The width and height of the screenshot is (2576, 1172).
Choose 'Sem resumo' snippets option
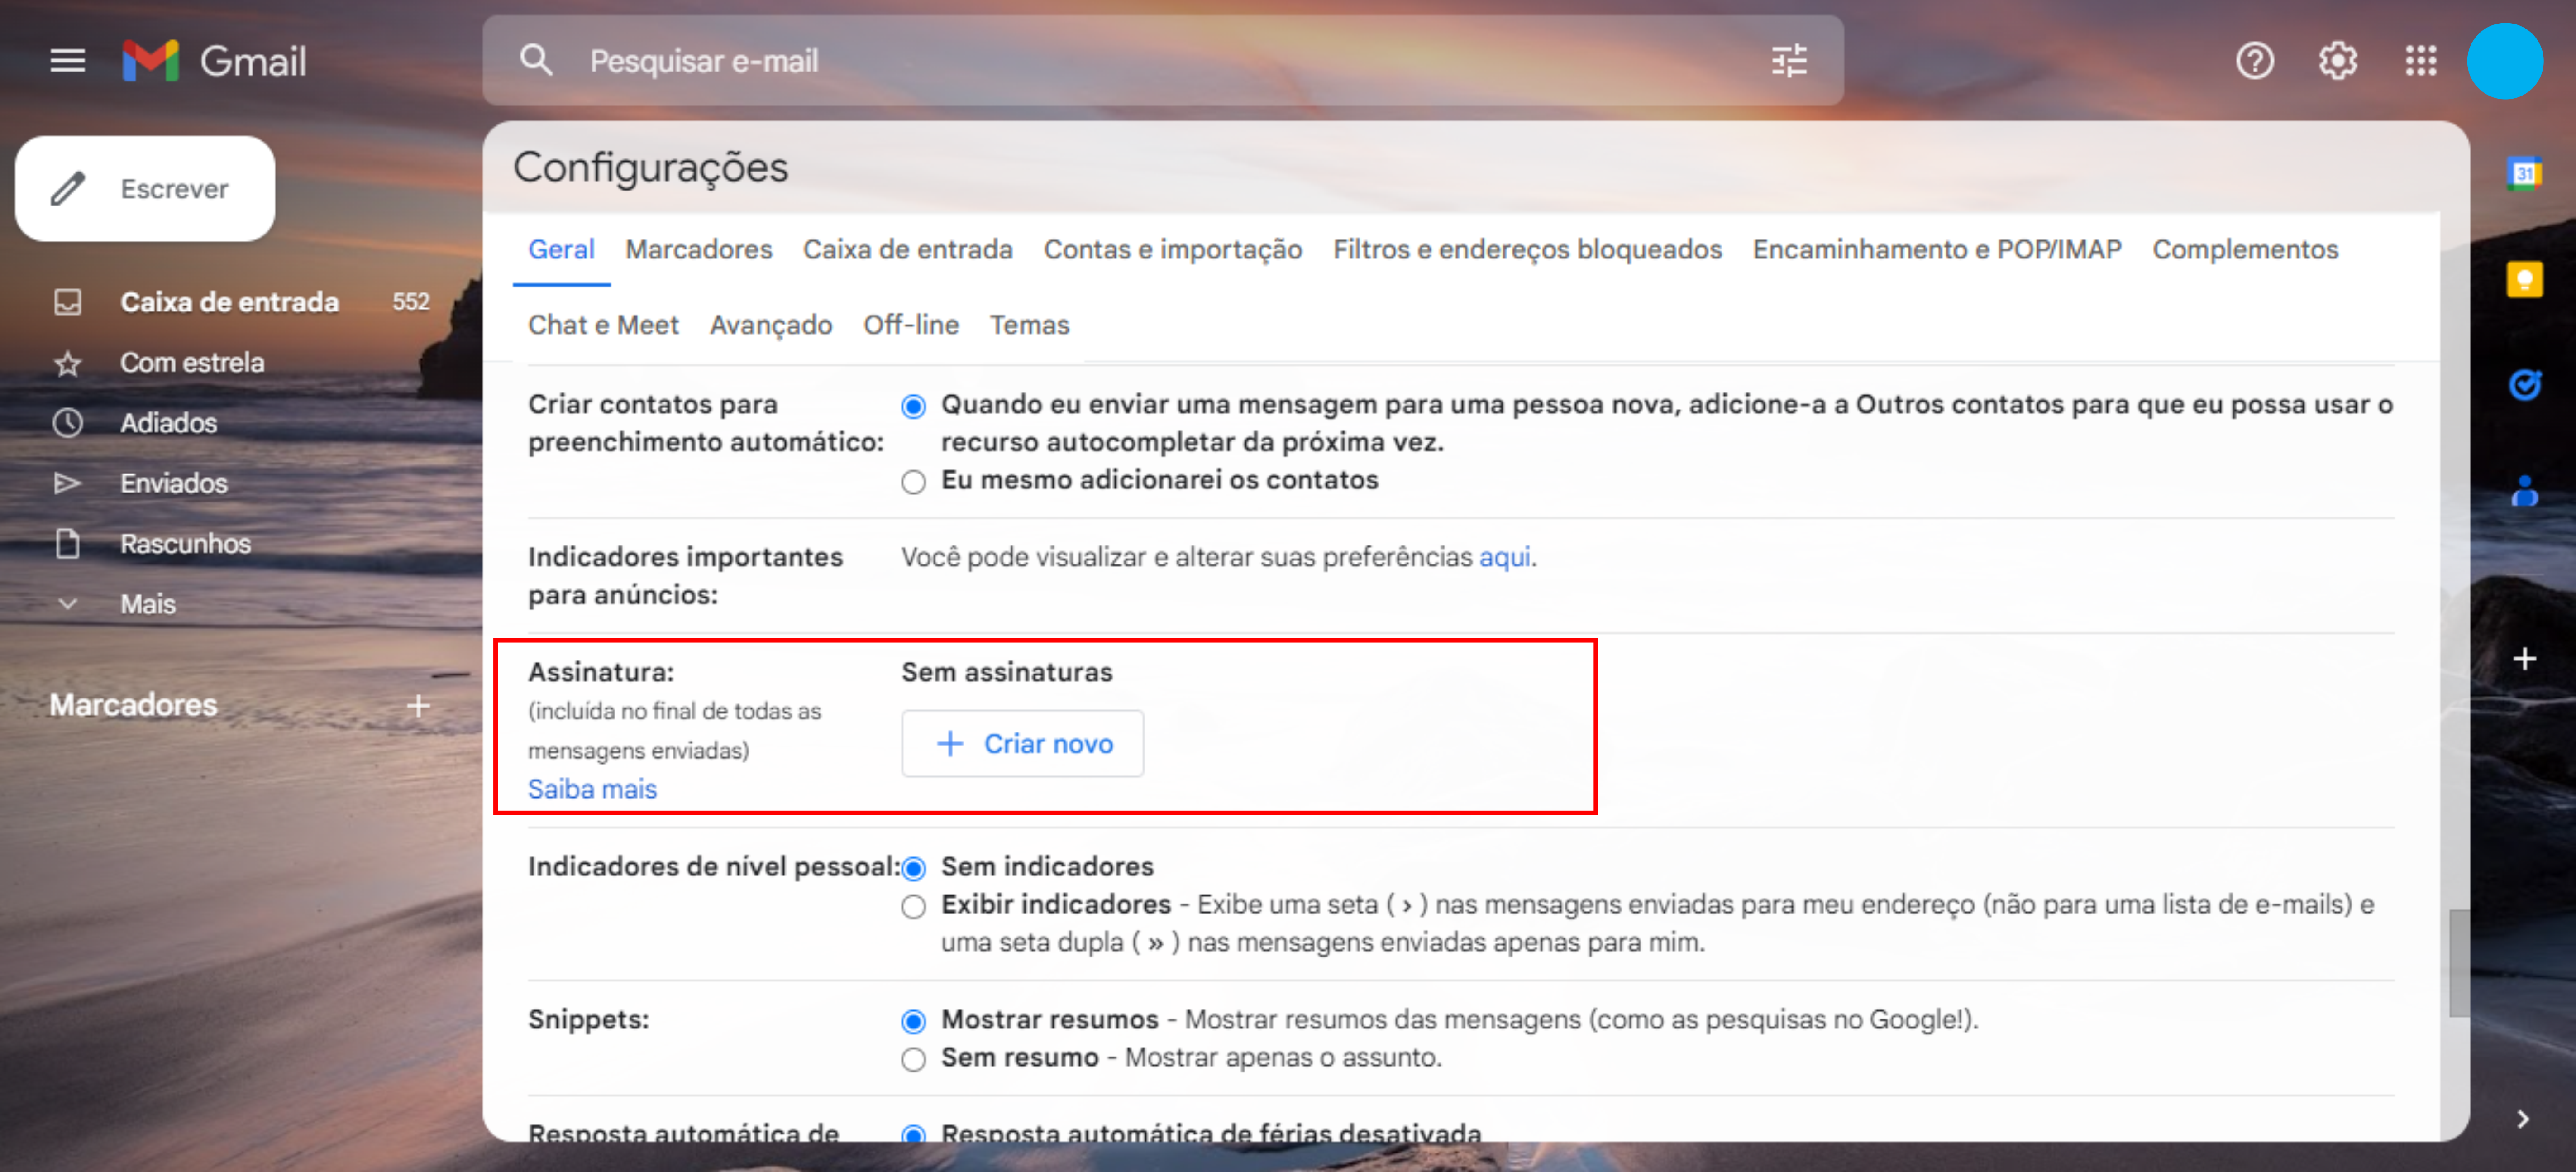click(913, 1059)
